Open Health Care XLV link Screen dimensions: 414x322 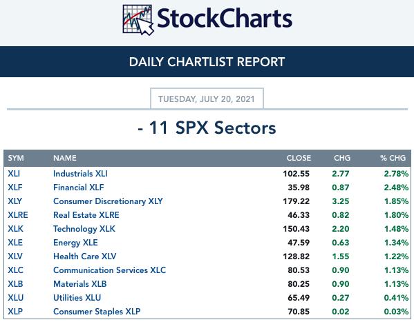[x=84, y=256]
